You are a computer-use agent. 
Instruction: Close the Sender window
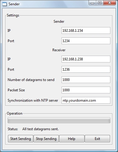click(109, 3)
